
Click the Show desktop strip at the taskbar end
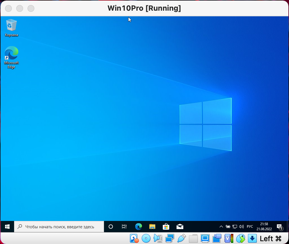pyautogui.click(x=288, y=227)
